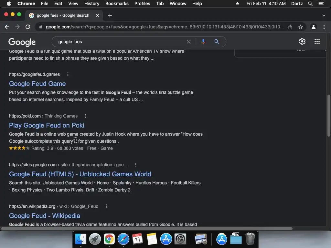The height and width of the screenshot is (248, 331).
Task: Open Spotlight search in menu bar
Action: pos(310,4)
